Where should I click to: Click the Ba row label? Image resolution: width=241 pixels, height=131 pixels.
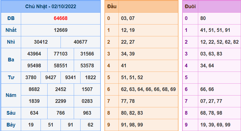pos(11,60)
